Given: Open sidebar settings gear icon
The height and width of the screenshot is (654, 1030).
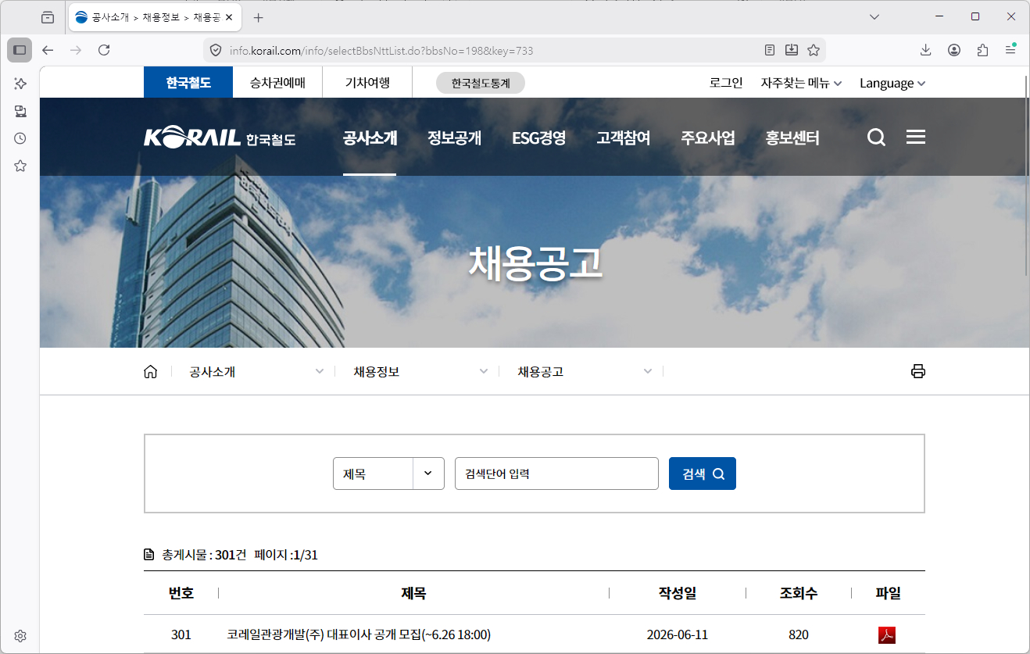Looking at the screenshot, I should 20,636.
